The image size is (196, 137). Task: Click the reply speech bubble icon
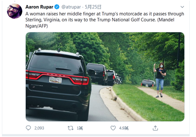(28, 128)
